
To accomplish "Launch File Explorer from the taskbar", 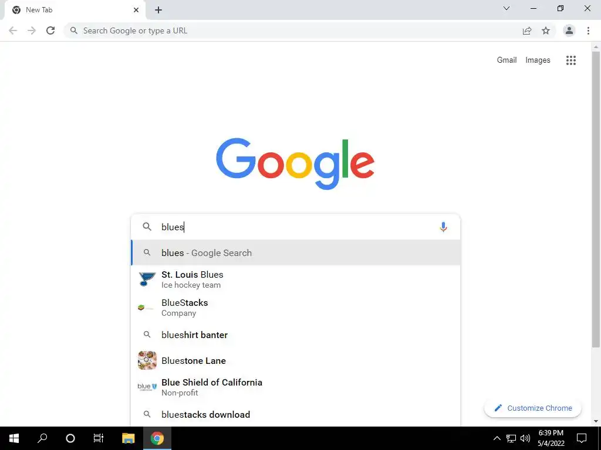I will click(x=129, y=438).
